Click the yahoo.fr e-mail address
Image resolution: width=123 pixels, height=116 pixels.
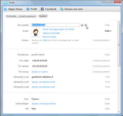pyautogui.click(x=42, y=77)
